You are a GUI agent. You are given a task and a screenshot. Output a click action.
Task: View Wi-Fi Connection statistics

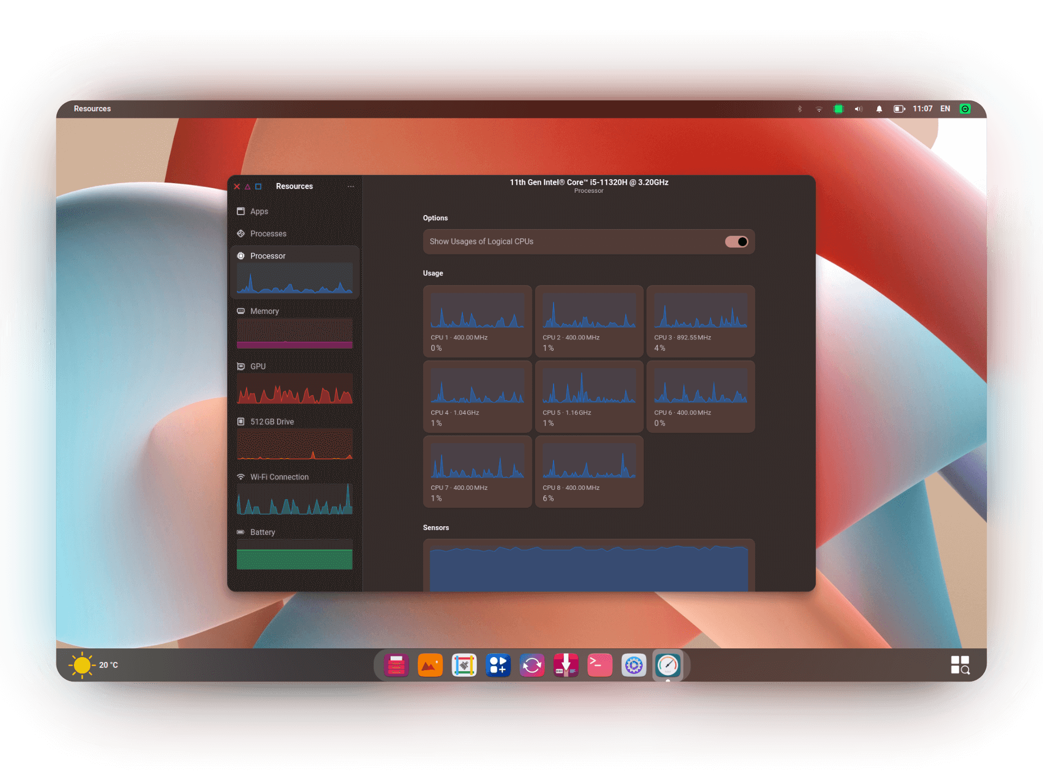point(294,494)
